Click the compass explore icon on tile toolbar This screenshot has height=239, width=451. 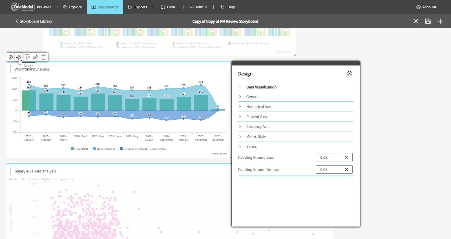[11, 57]
